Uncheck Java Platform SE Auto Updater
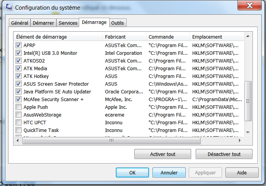This screenshot has height=186, width=266. (x=18, y=91)
